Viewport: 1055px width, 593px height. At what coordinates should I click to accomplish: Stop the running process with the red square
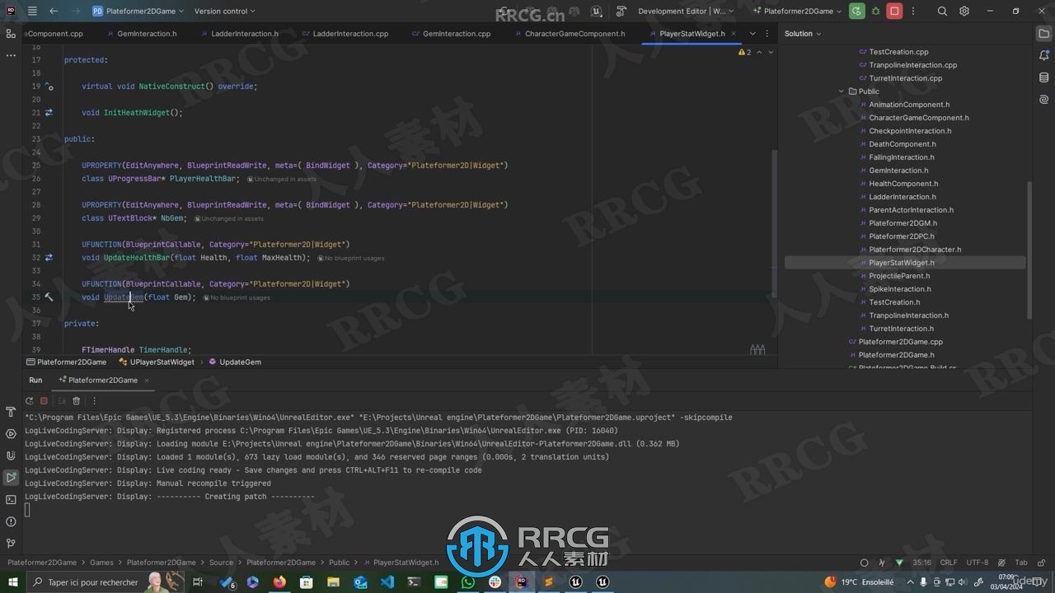894,11
